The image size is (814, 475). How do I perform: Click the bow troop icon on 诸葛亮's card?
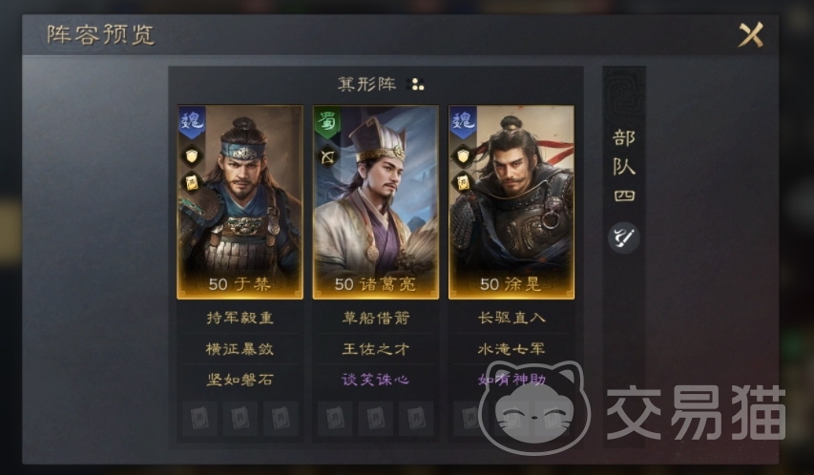point(327,156)
